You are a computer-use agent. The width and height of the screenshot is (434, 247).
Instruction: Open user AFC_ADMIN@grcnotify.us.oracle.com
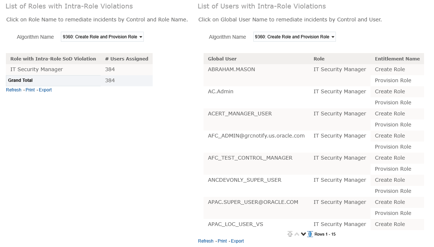pos(256,136)
